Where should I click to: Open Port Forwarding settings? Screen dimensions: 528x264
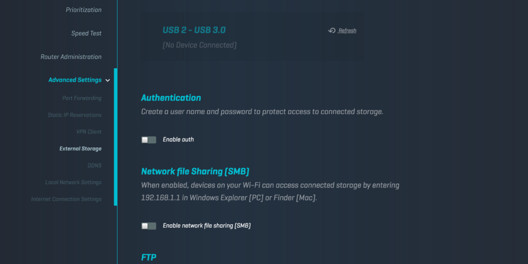[81, 99]
